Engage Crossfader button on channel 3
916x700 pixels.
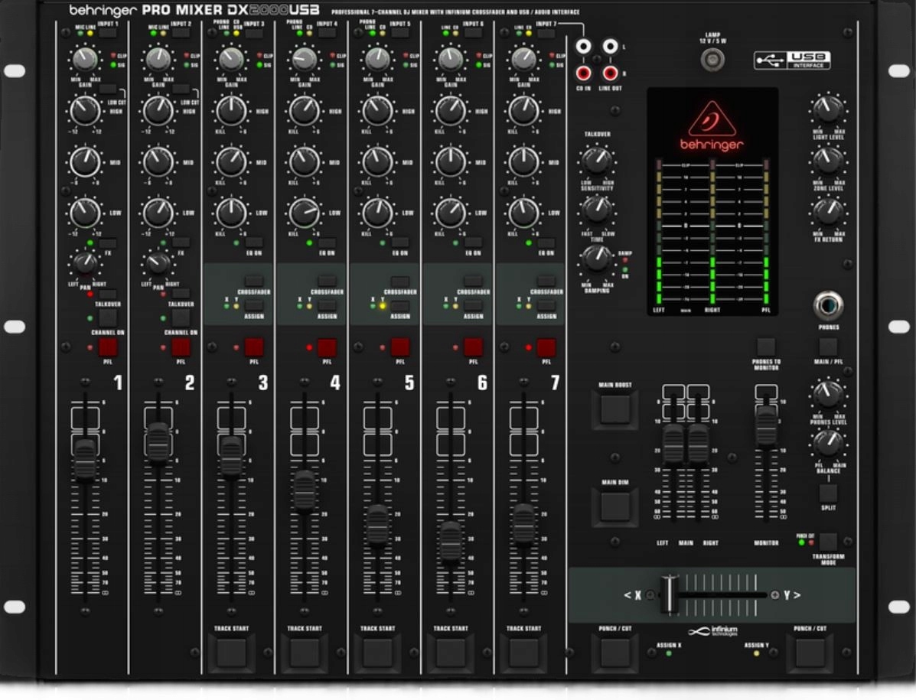tap(253, 281)
